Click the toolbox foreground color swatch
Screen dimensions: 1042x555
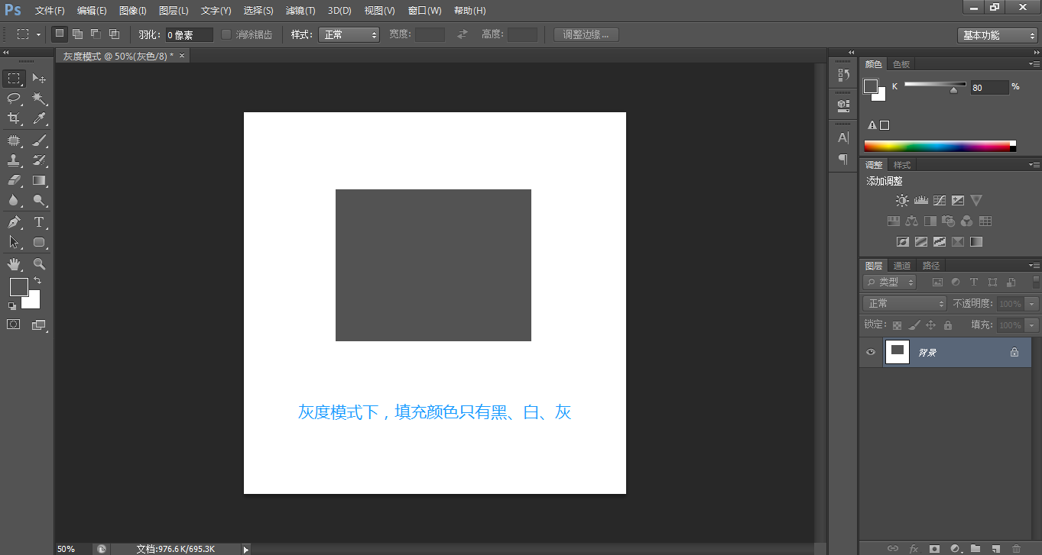coord(18,287)
